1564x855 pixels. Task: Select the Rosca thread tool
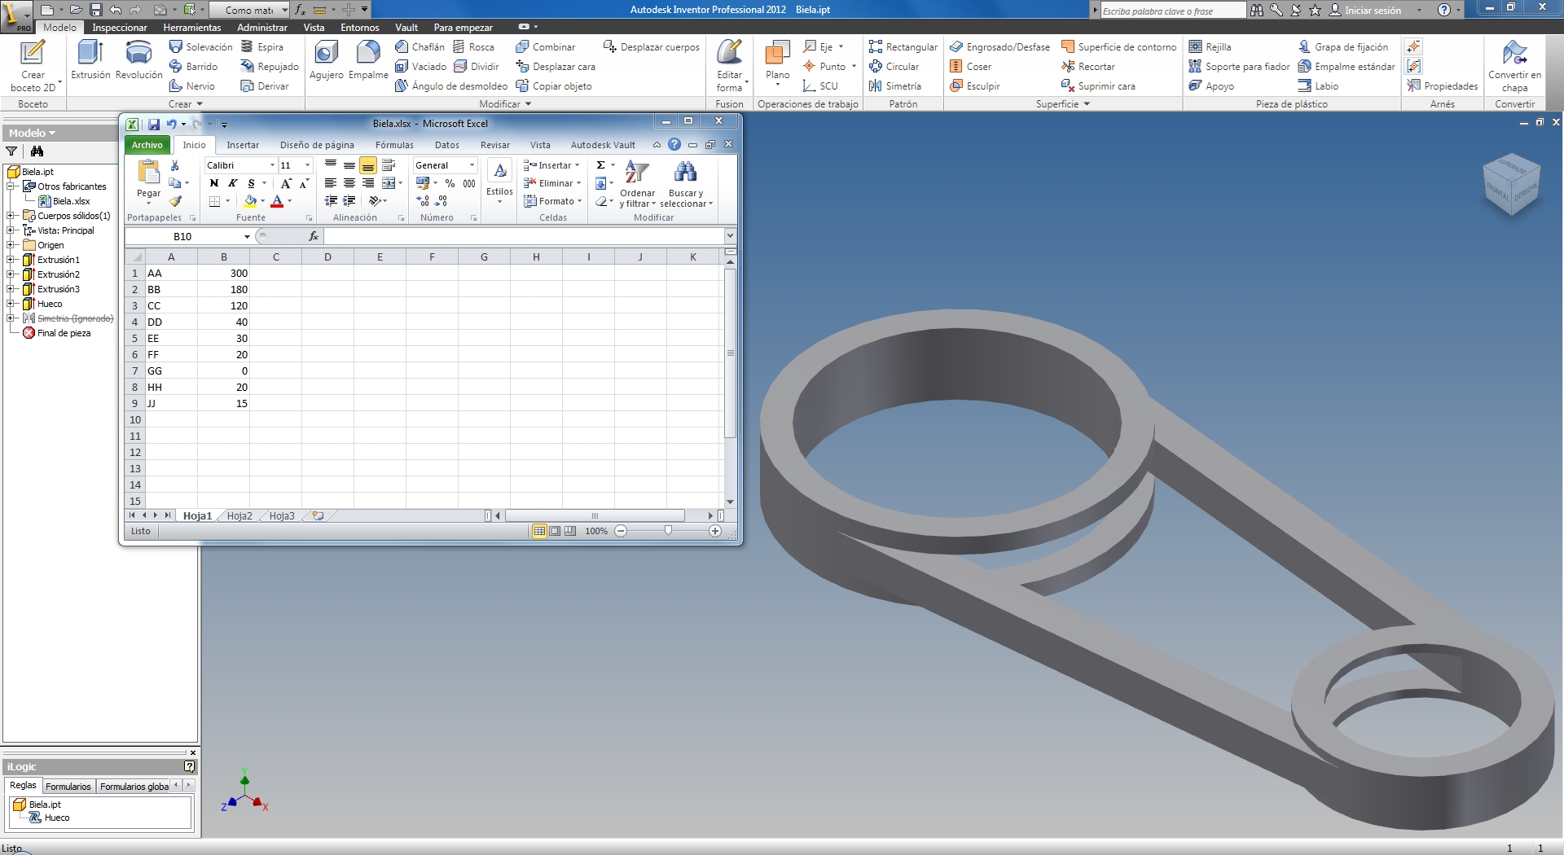point(473,47)
